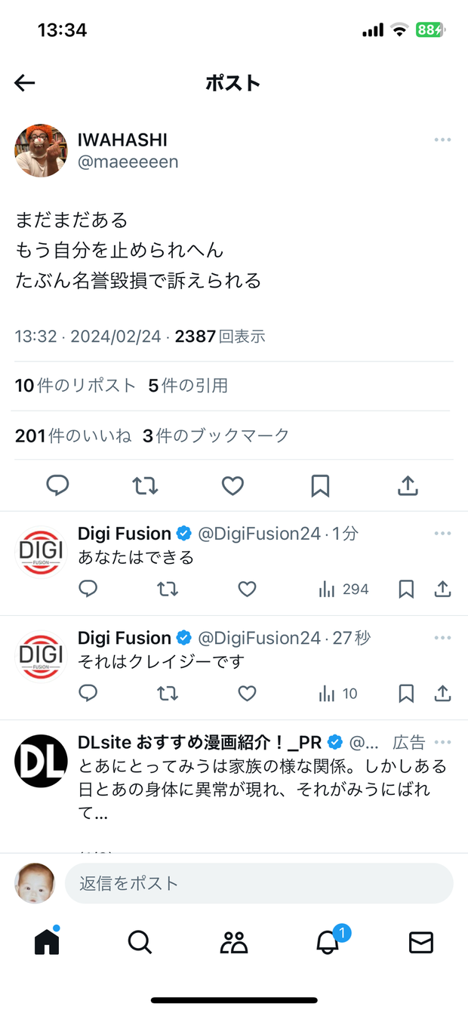
Task: Tap the reply icon under the main post
Action: [58, 485]
